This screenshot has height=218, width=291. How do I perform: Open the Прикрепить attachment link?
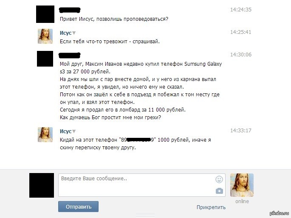tap(211, 207)
